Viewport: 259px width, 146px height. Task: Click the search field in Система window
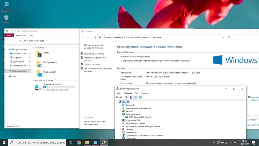[x=246, y=37]
